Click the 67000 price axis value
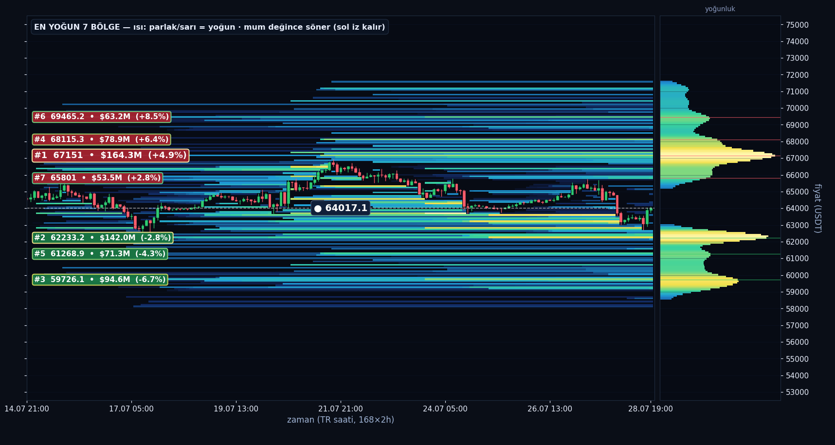This screenshot has height=445, width=835. (x=797, y=159)
